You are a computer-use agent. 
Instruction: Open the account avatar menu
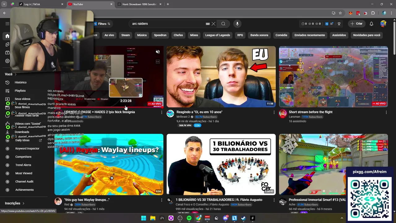(x=383, y=24)
